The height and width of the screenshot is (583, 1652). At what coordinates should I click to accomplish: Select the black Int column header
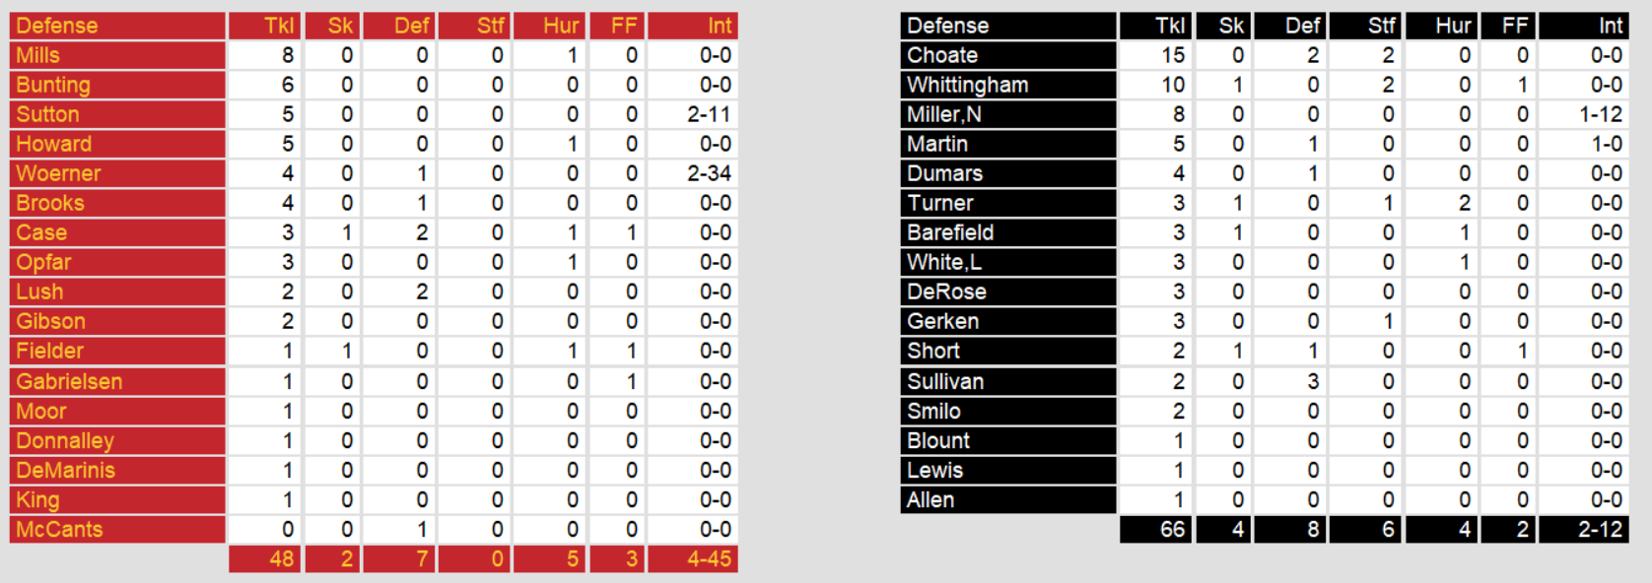pos(1584,26)
